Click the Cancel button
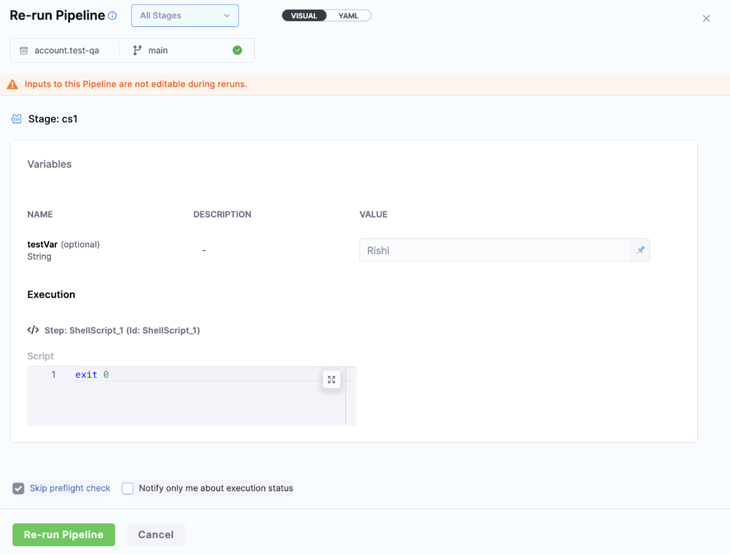This screenshot has height=554, width=730. (155, 535)
